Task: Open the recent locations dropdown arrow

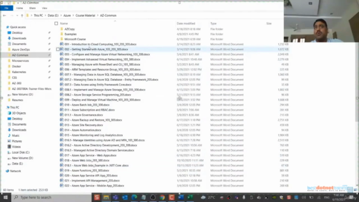Action: 17,16
